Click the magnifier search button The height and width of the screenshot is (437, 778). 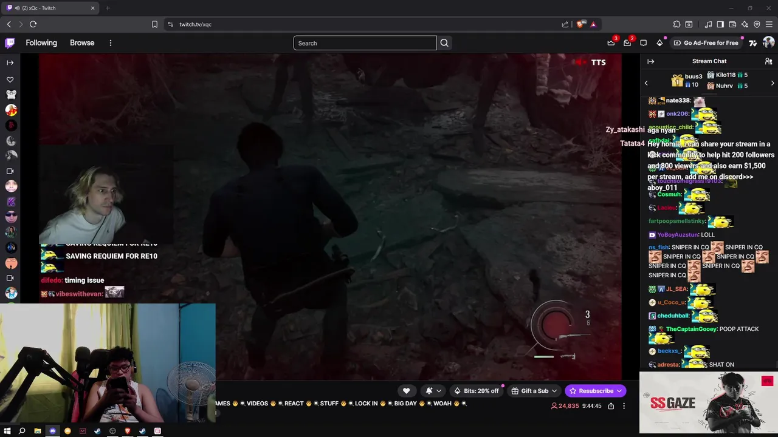point(444,43)
